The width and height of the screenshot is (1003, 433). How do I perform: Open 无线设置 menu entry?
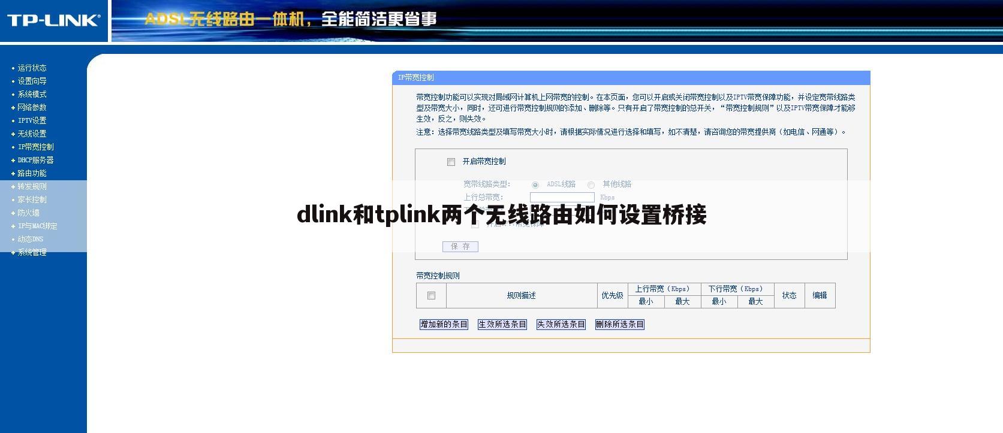click(32, 134)
